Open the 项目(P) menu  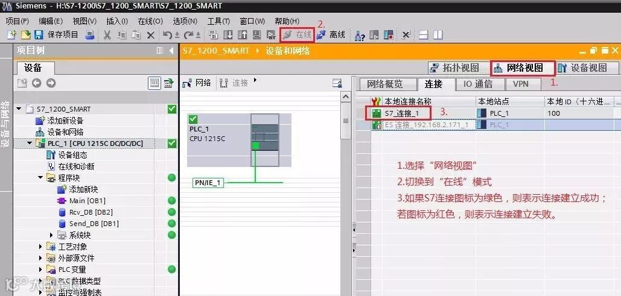[18, 21]
